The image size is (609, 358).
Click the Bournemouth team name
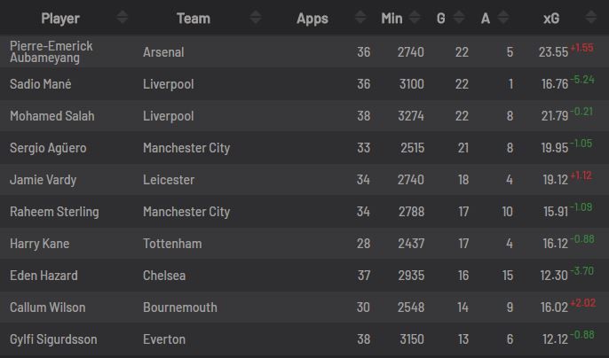tap(179, 307)
